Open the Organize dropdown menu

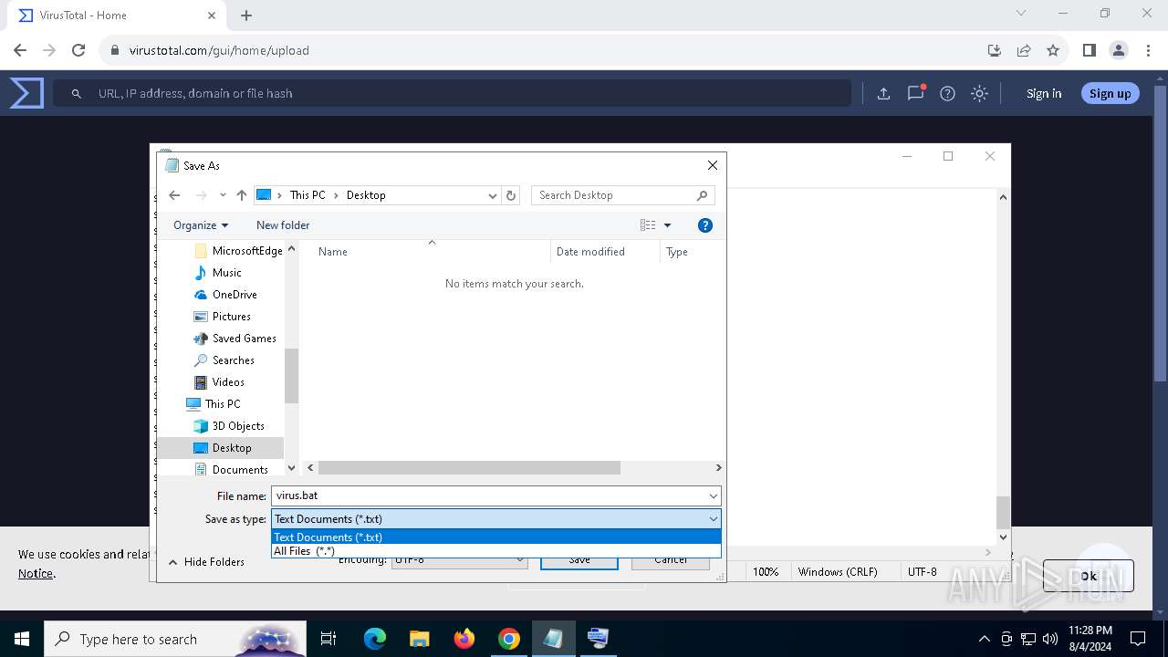(201, 225)
